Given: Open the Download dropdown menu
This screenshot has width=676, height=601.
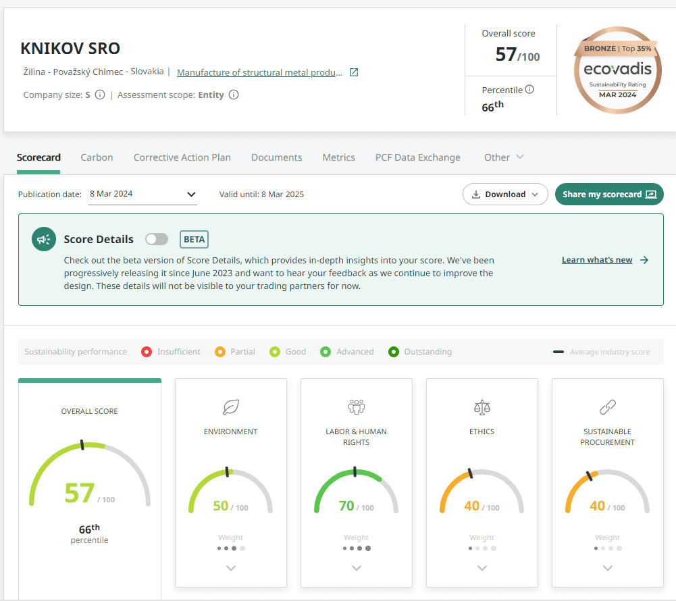Looking at the screenshot, I should 505,194.
